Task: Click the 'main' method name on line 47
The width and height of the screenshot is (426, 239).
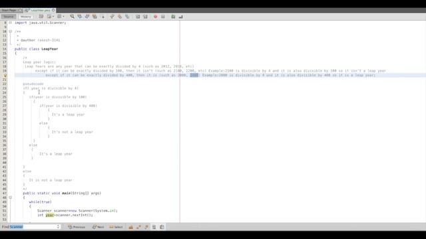Action: pos(67,193)
